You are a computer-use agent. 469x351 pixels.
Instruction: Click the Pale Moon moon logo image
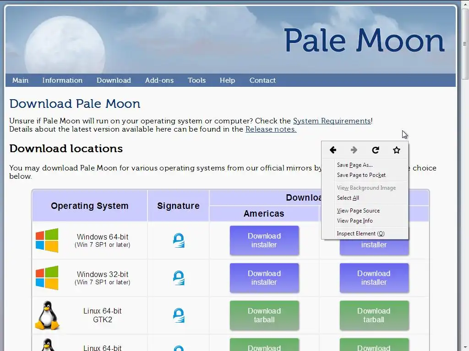65,45
